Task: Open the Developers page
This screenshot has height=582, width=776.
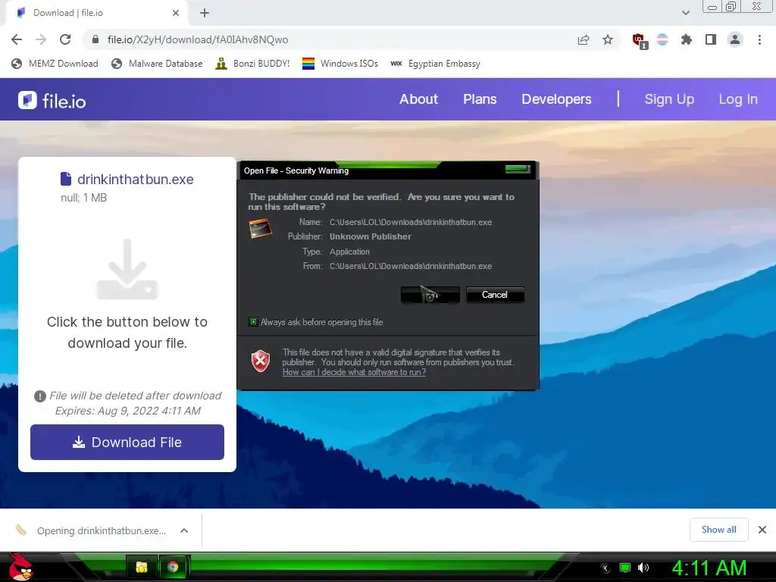Action: click(556, 99)
